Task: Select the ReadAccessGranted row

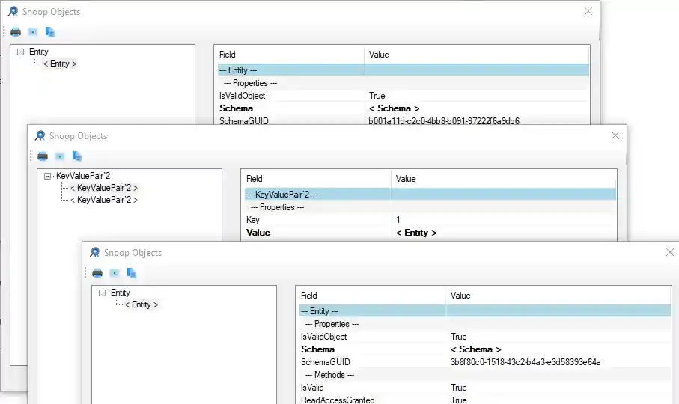Action: click(338, 400)
